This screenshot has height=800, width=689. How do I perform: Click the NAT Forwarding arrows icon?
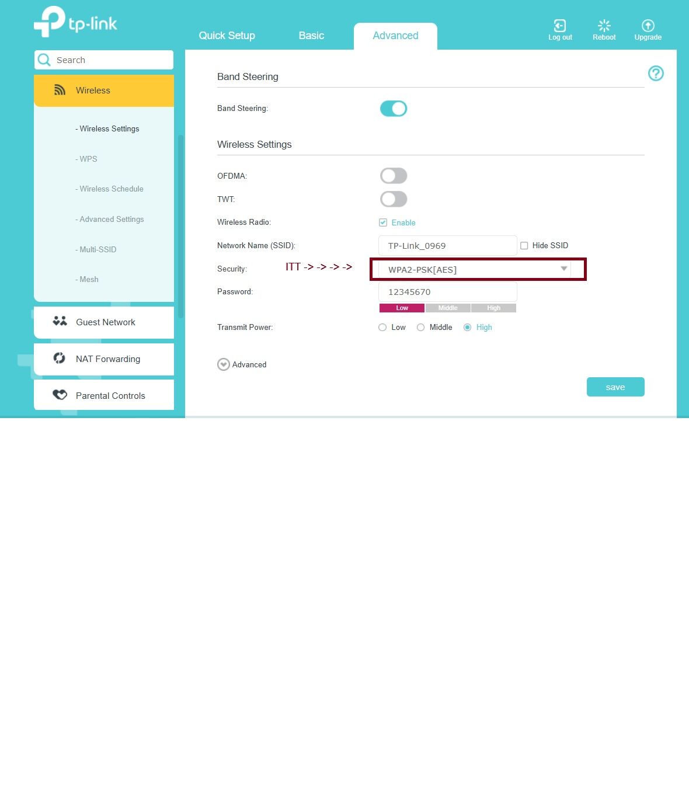(60, 359)
